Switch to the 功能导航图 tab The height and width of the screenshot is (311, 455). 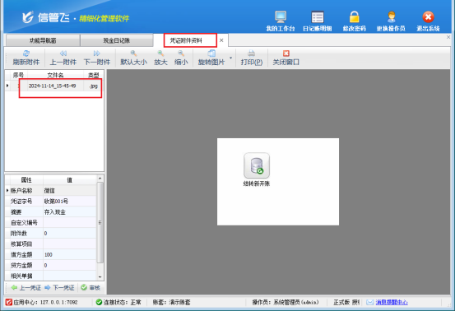pos(43,40)
